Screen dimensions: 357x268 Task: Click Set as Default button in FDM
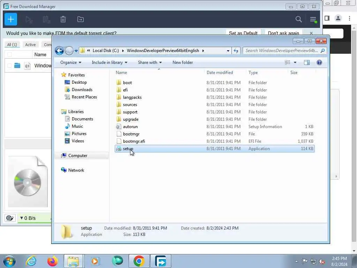(x=243, y=33)
